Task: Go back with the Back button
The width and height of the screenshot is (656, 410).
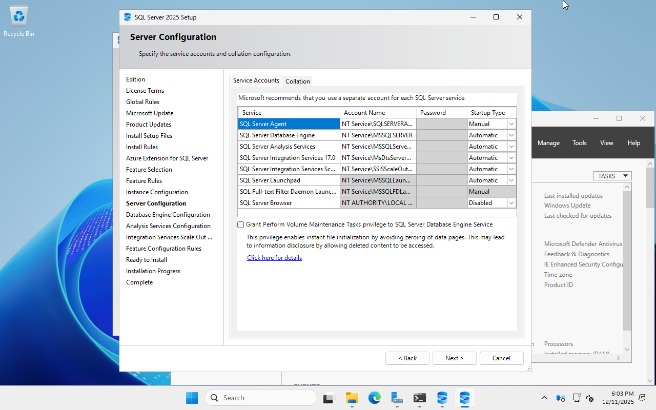Action: [x=407, y=358]
